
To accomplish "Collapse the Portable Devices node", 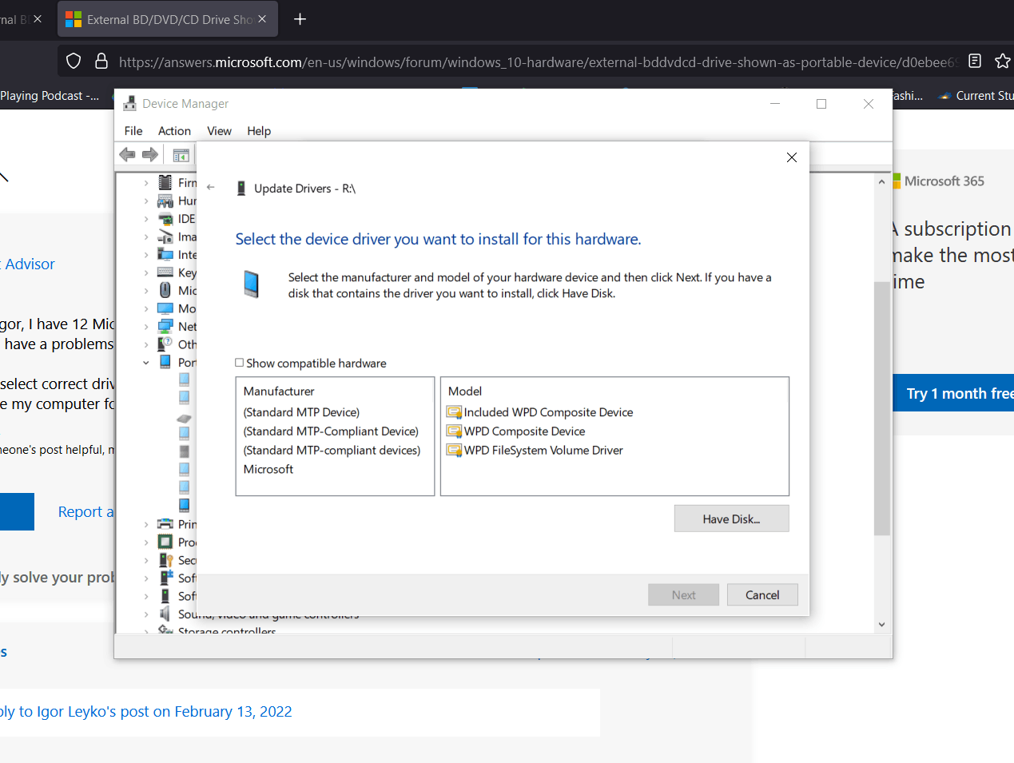I will pos(146,363).
